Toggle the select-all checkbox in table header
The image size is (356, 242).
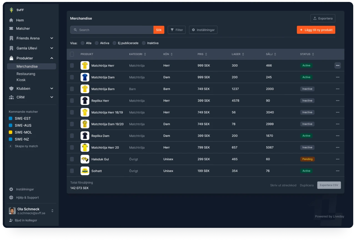[x=72, y=54]
